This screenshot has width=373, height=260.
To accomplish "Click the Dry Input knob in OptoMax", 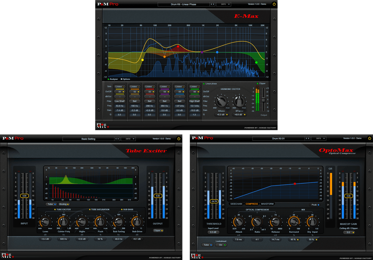I will [312, 222].
